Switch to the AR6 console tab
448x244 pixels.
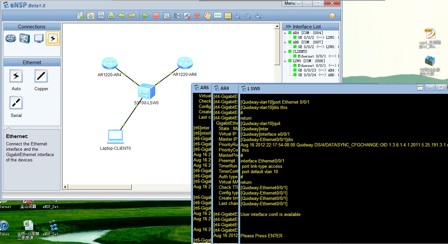coord(204,88)
